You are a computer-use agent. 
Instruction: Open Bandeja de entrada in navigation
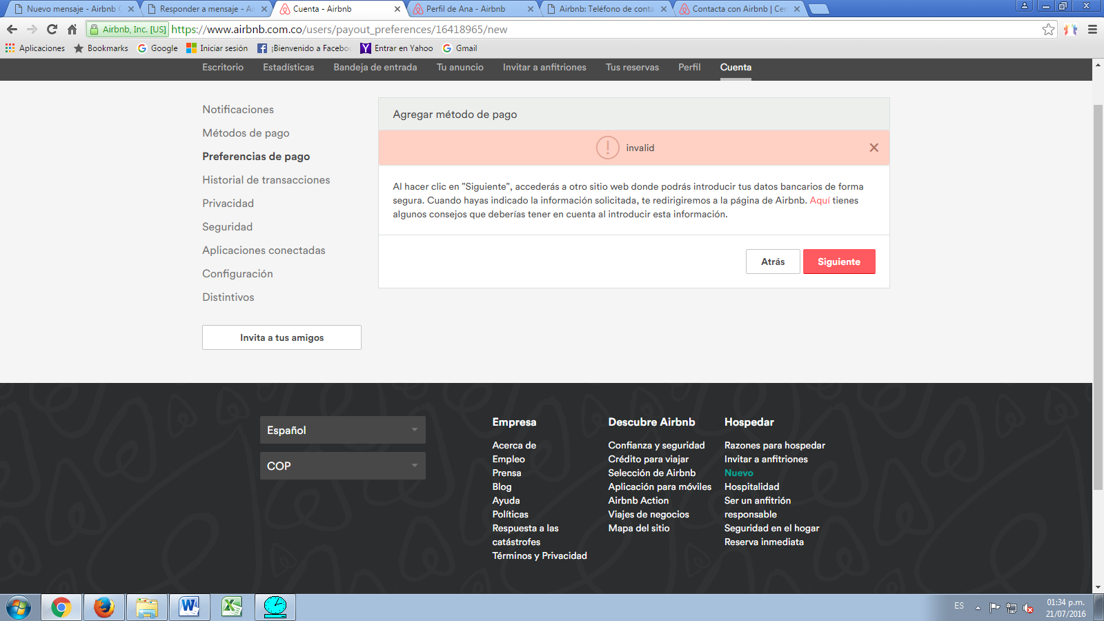[375, 67]
